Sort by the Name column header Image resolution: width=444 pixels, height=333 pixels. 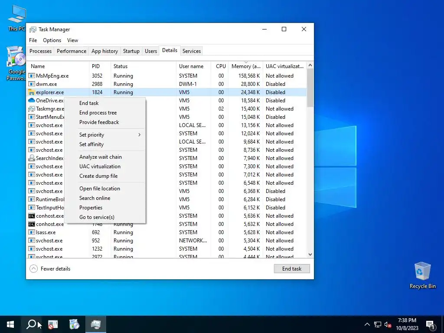[58, 66]
